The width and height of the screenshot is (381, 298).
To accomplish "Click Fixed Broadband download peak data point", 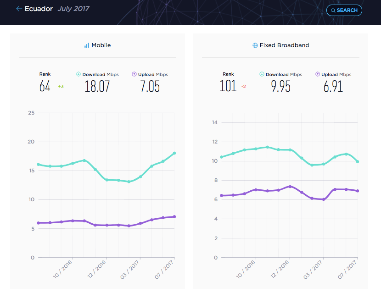I will coord(267,147).
